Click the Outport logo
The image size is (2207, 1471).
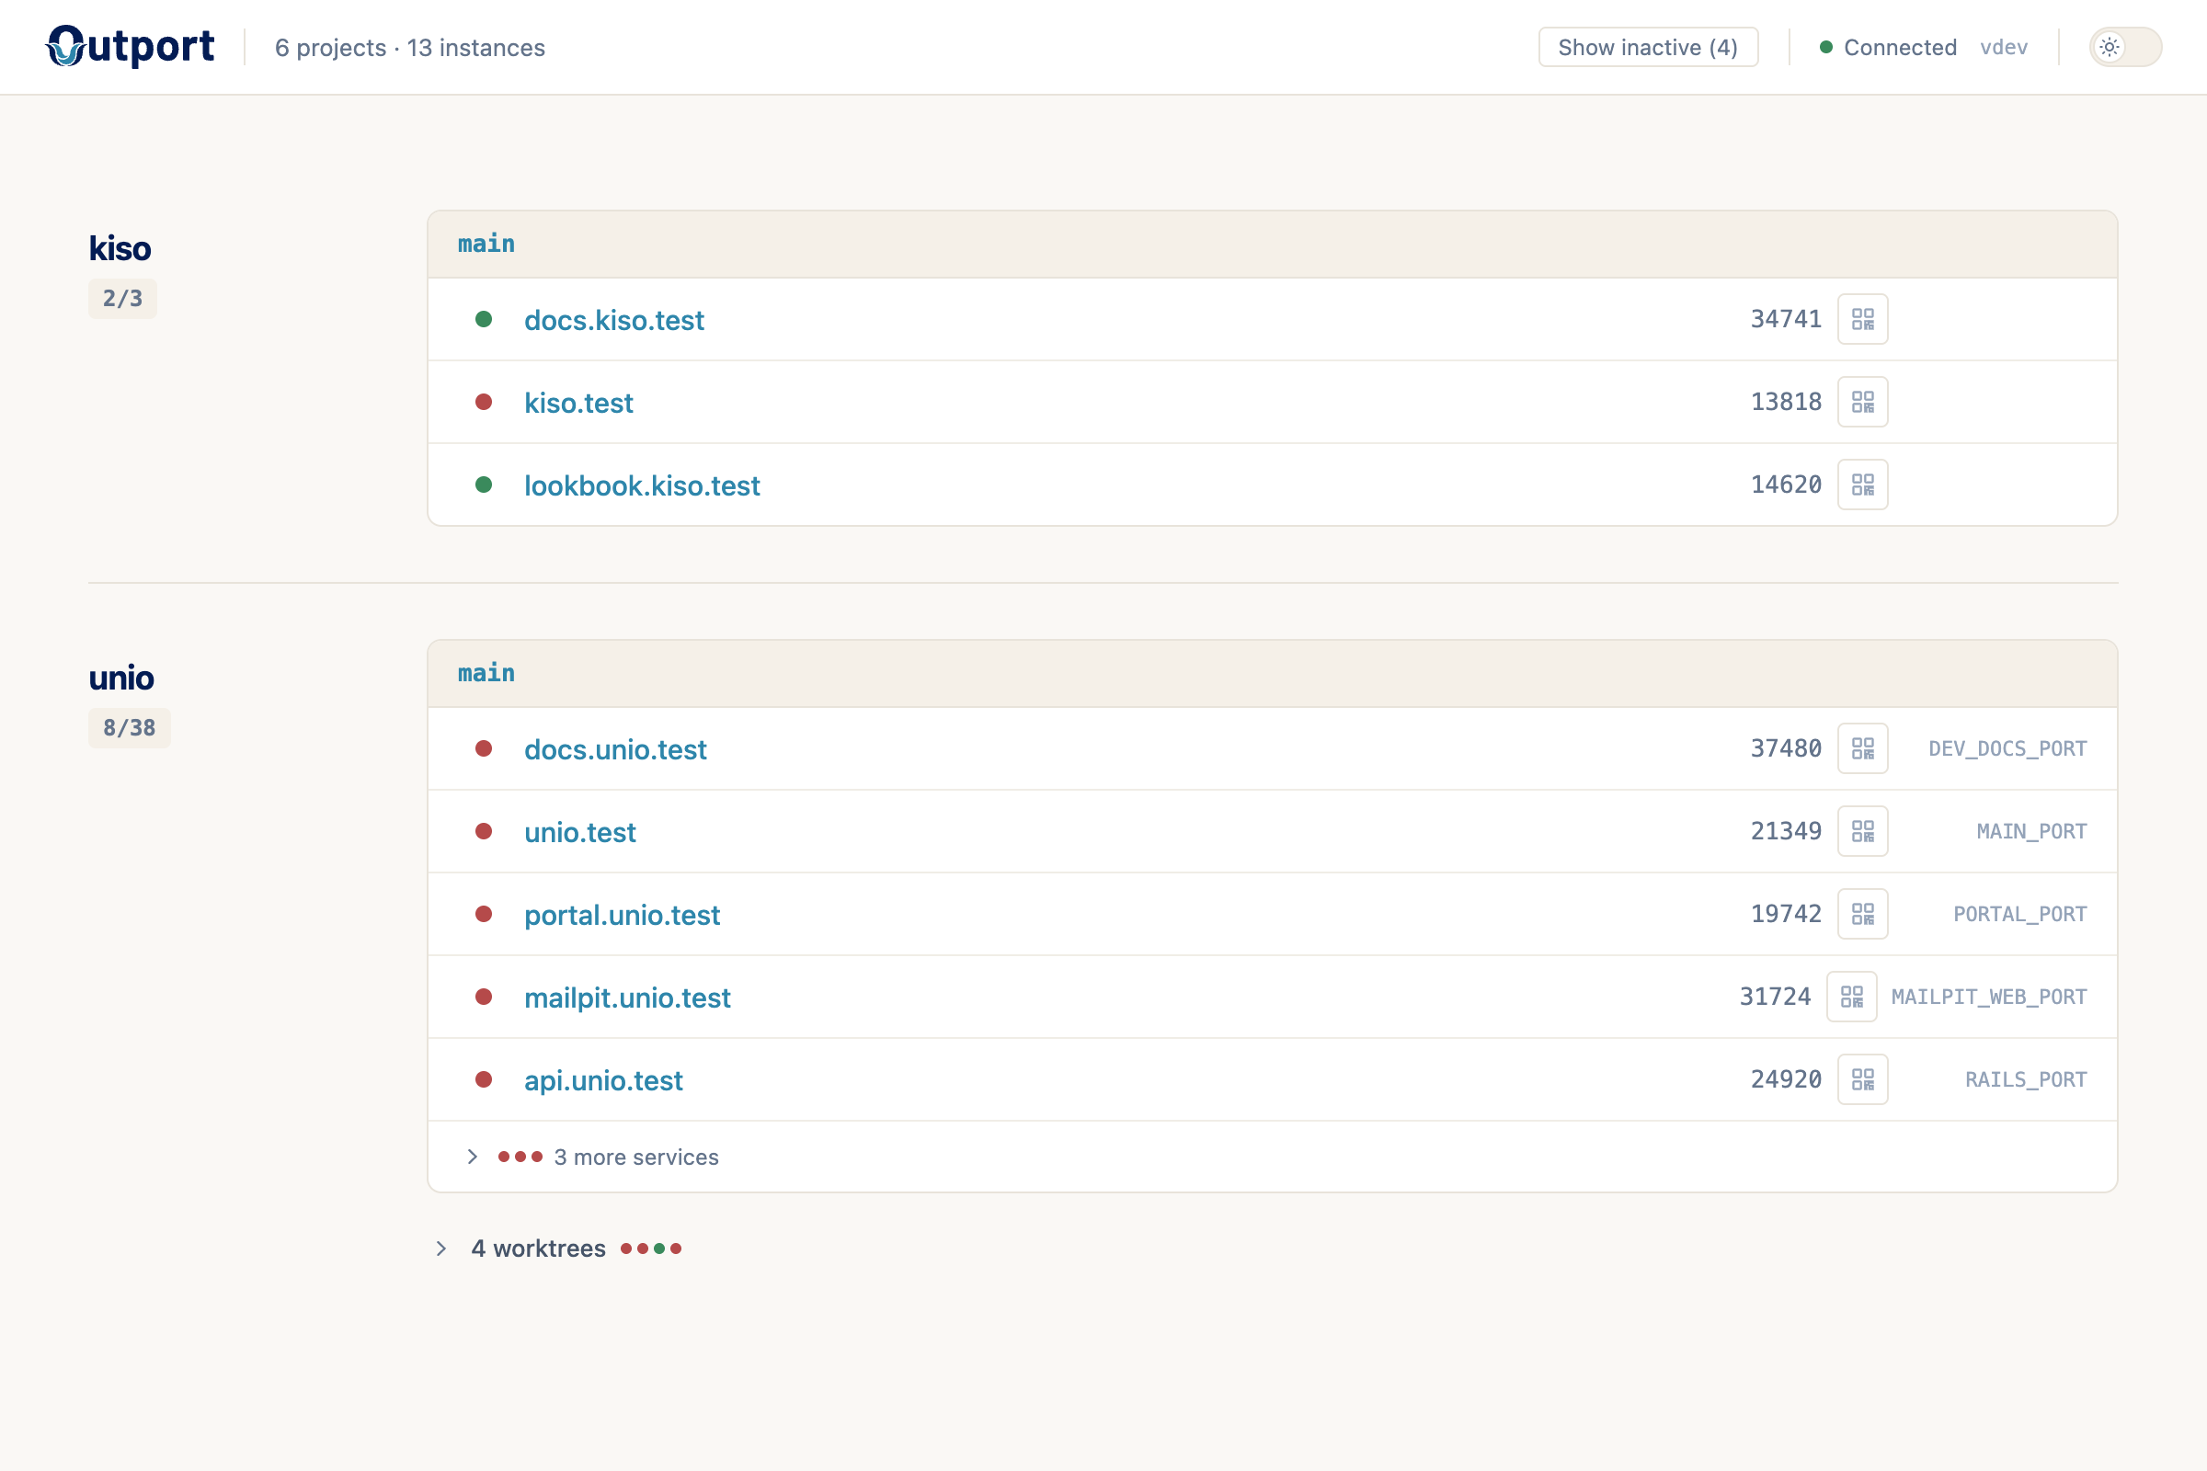tap(131, 46)
